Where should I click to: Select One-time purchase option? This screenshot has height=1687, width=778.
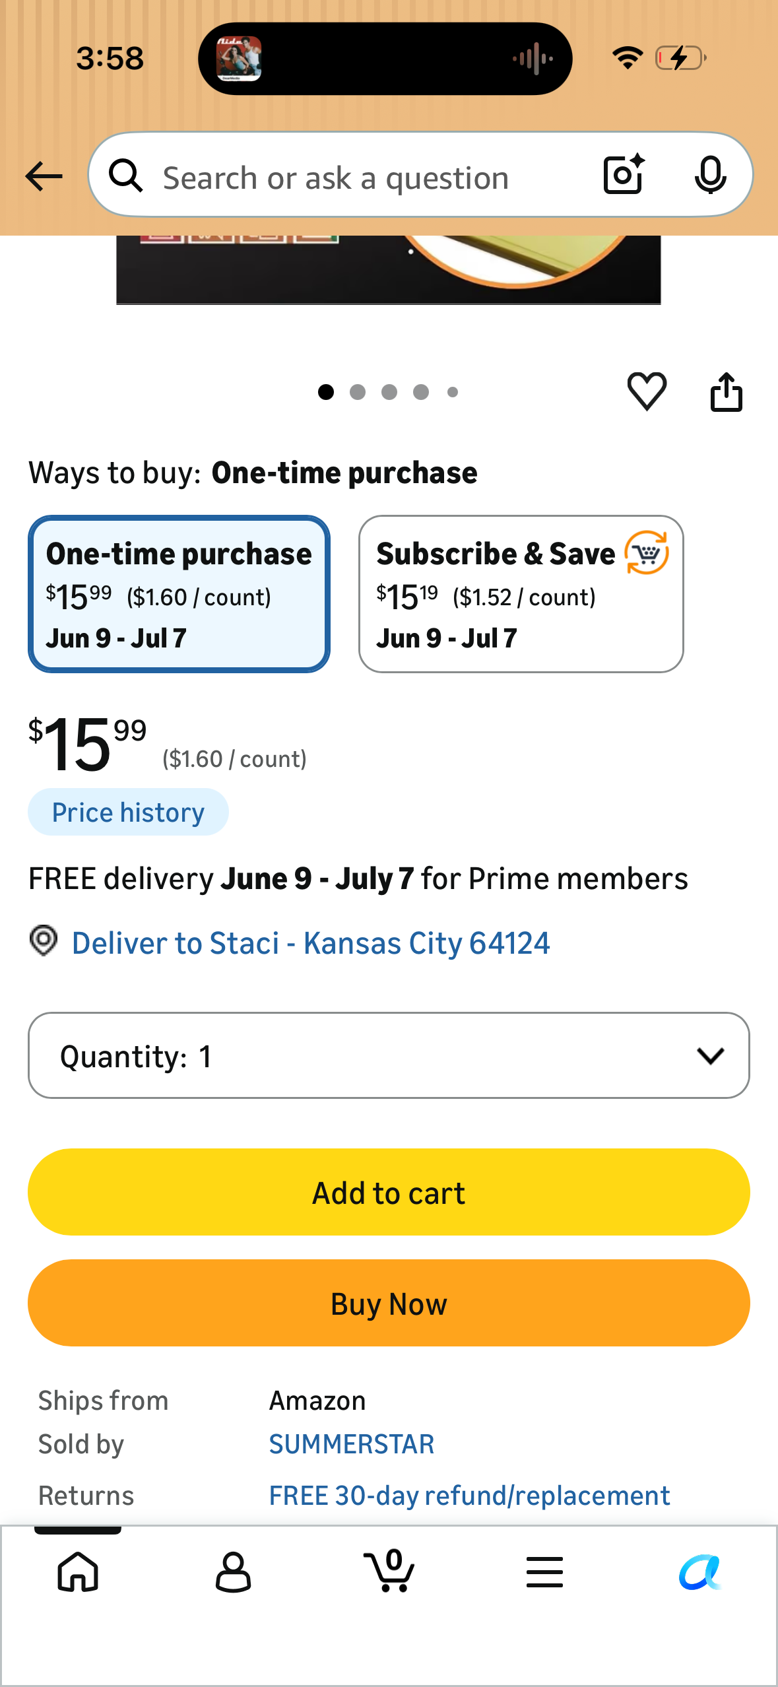(x=179, y=594)
